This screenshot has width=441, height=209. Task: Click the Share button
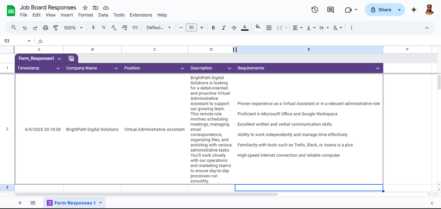click(x=381, y=10)
